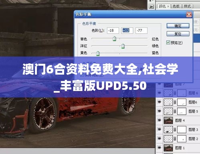Confirm color balance with 确定 button
The height and width of the screenshot is (154, 200).
[178, 26]
